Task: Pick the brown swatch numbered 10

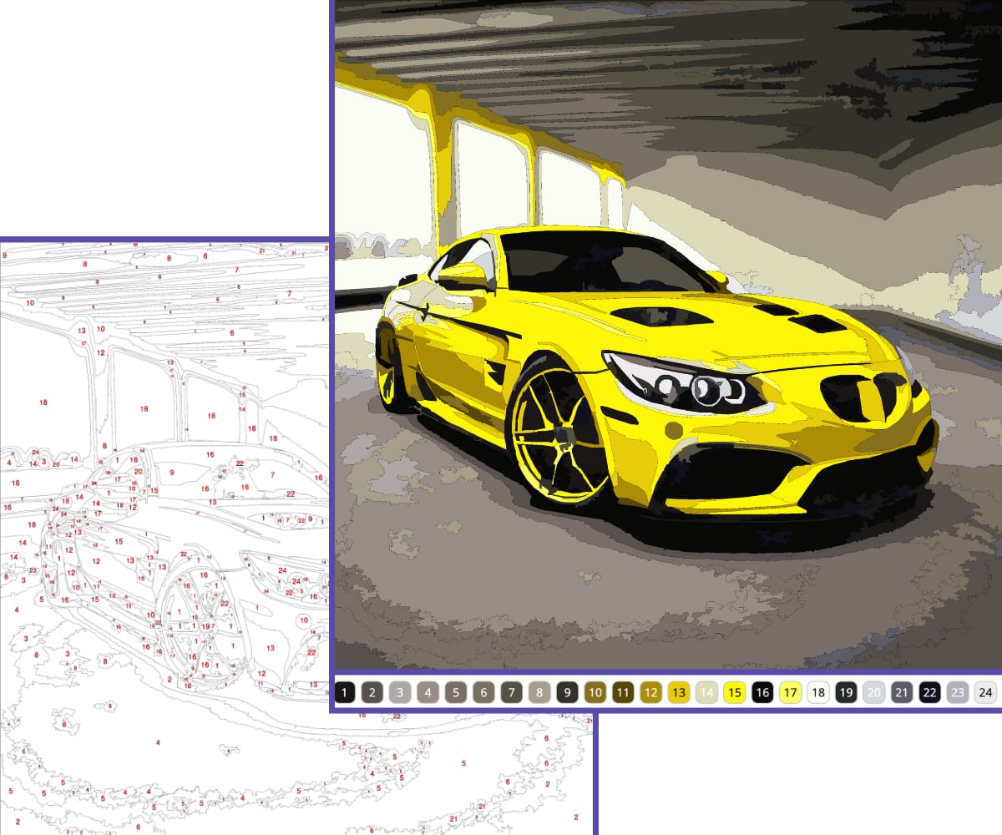Action: click(596, 693)
